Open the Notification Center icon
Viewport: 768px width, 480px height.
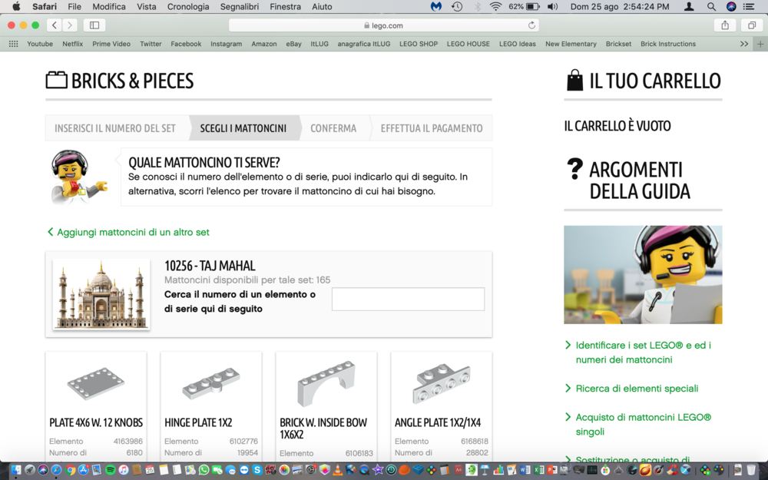click(749, 6)
